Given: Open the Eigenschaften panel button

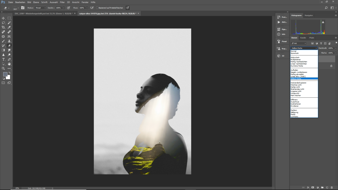Looking at the screenshot, I should click(x=282, y=29).
